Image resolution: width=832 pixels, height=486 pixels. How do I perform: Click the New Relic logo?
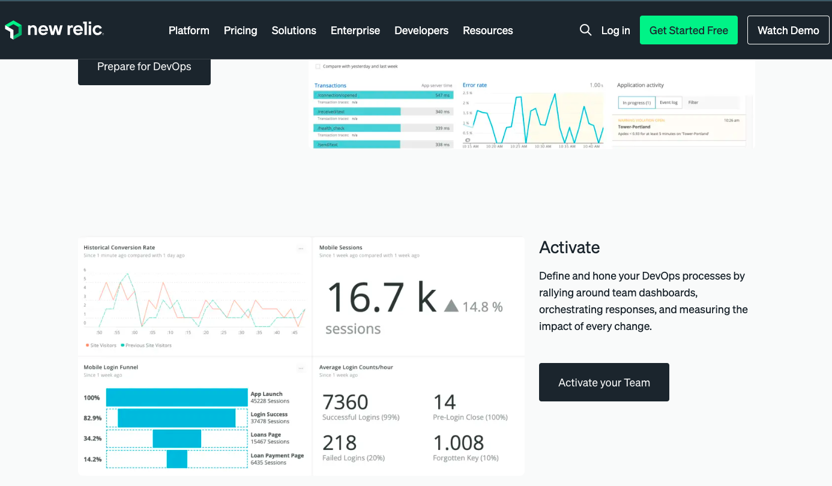(54, 30)
